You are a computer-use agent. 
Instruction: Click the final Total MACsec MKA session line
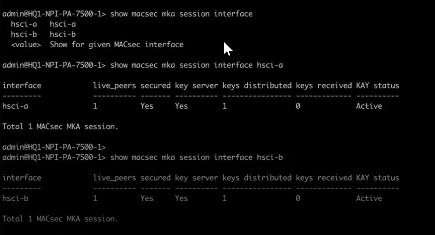[60, 219]
